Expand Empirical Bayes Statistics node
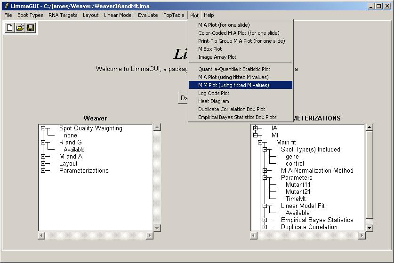 click(265, 220)
